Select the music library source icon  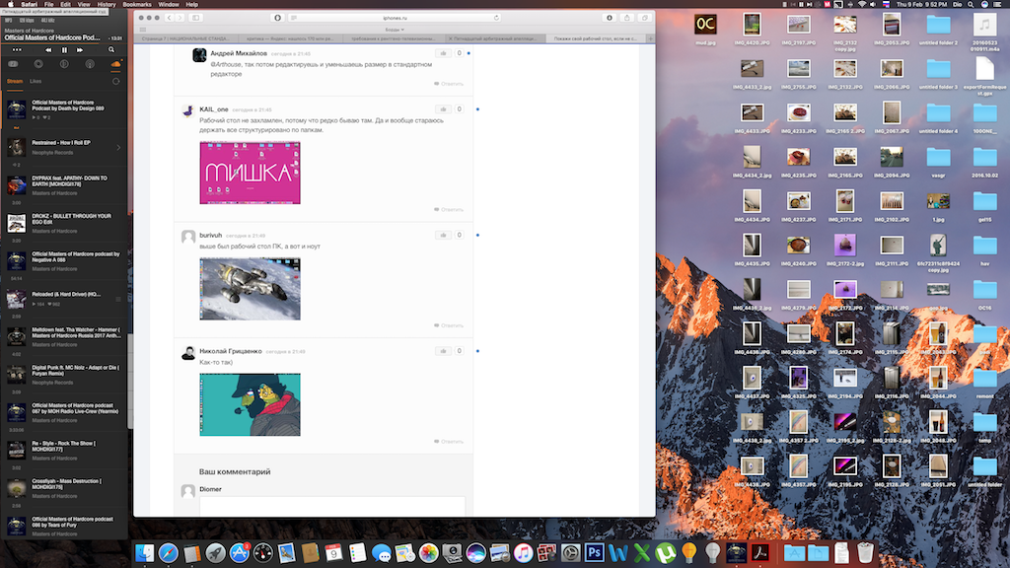13,64
